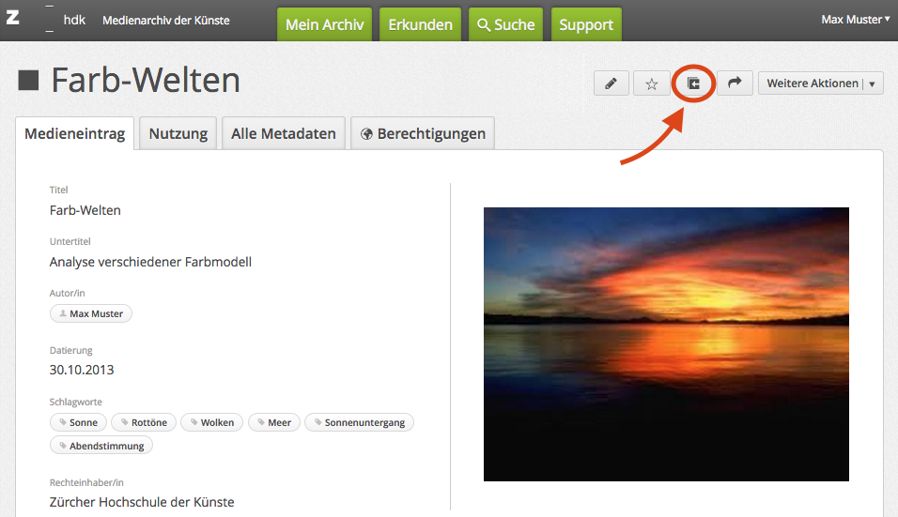Open the Max Muster user menu
The height and width of the screenshot is (517, 898).
855,19
